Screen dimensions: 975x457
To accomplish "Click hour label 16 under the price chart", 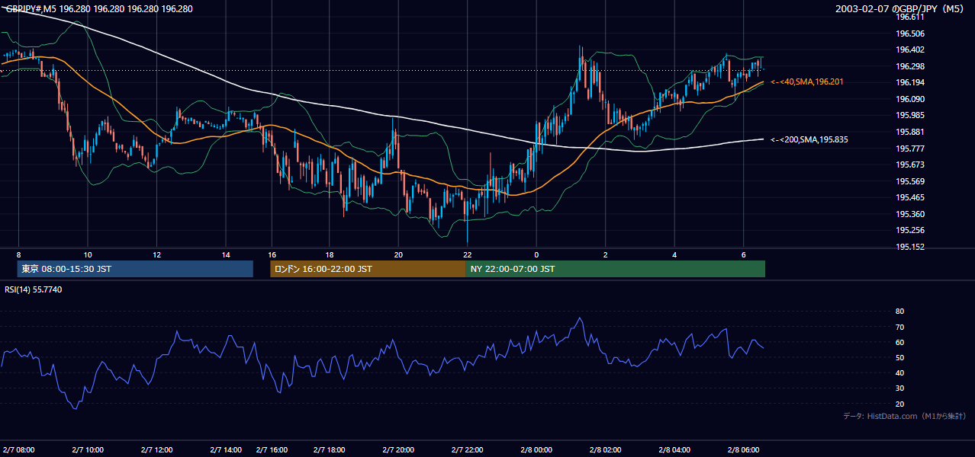I will 272,254.
